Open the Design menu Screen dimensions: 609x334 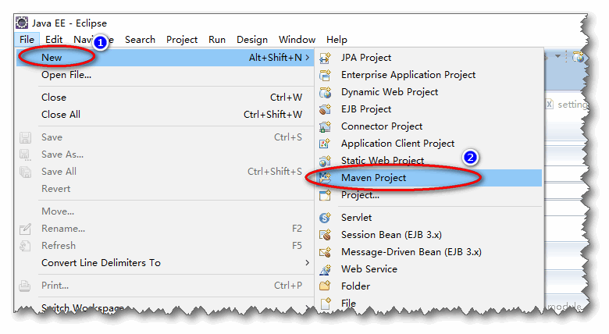tap(252, 40)
